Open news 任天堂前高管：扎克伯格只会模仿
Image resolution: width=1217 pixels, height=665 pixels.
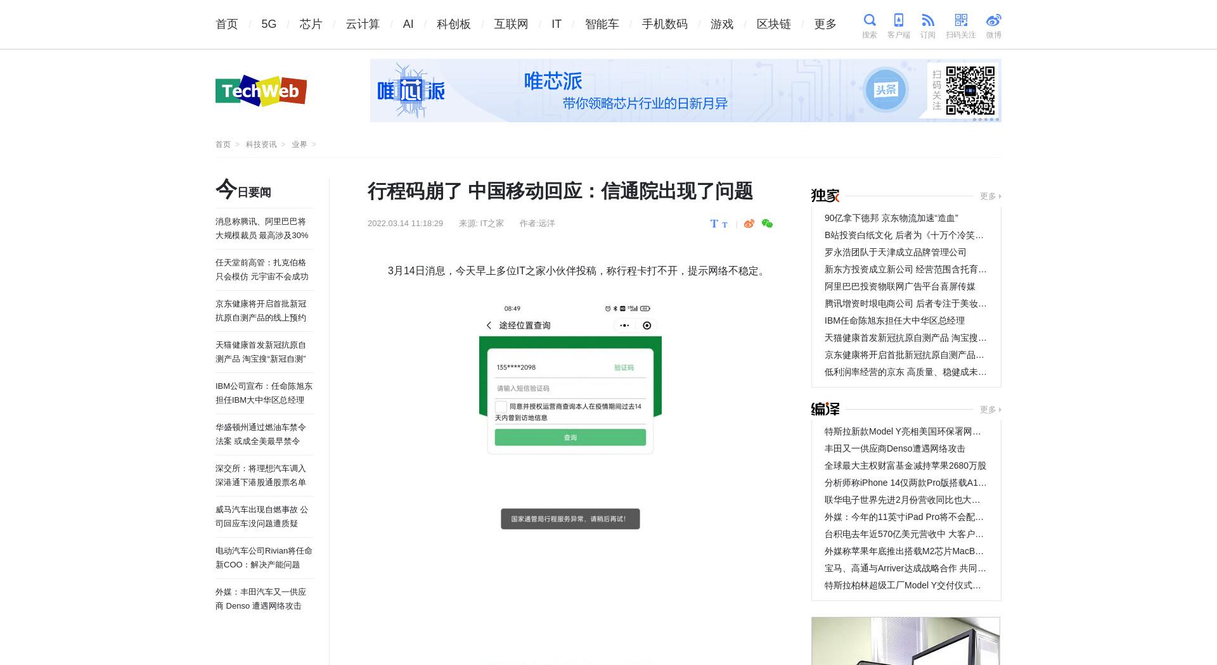click(262, 270)
